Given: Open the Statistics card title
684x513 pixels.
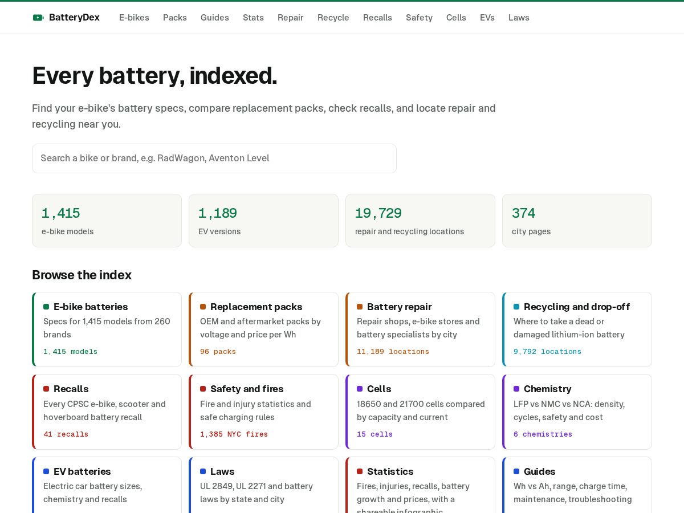Looking at the screenshot, I should (390, 471).
